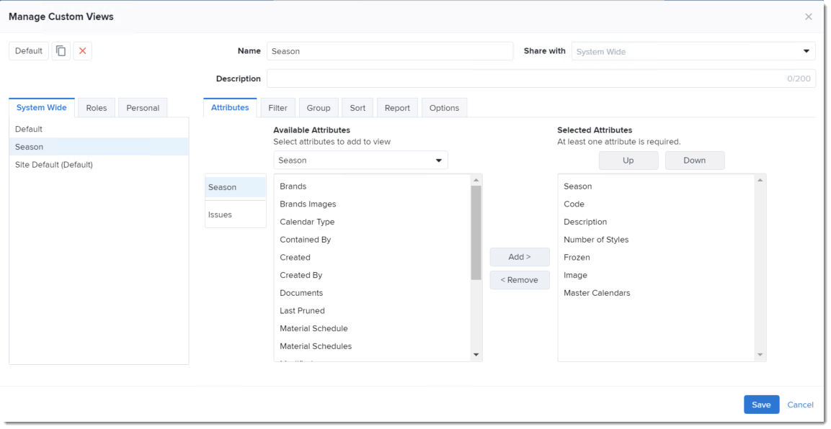This screenshot has width=831, height=429.
Task: Cancel the view changes
Action: click(x=800, y=405)
